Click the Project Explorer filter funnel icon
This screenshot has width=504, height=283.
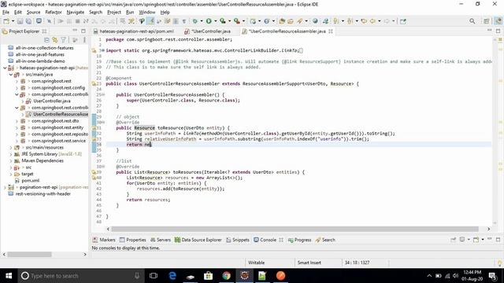pos(63,40)
